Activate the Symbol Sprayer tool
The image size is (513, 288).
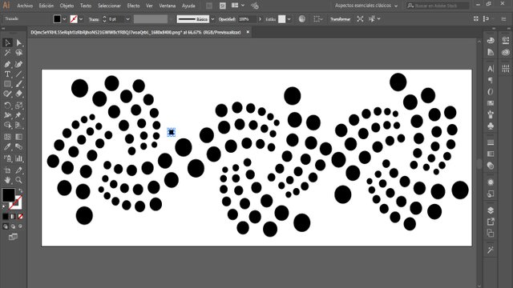tap(7, 158)
